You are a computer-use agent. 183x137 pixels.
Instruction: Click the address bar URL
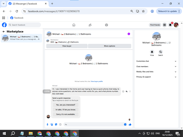point(54,11)
